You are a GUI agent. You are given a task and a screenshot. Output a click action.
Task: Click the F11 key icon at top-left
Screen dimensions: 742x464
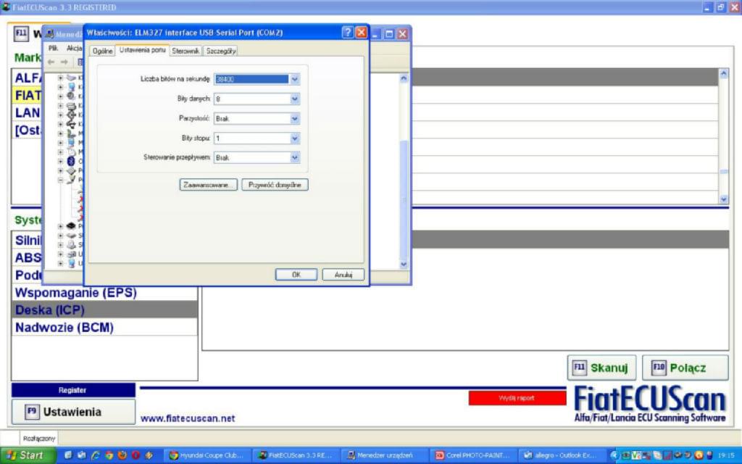click(x=21, y=33)
